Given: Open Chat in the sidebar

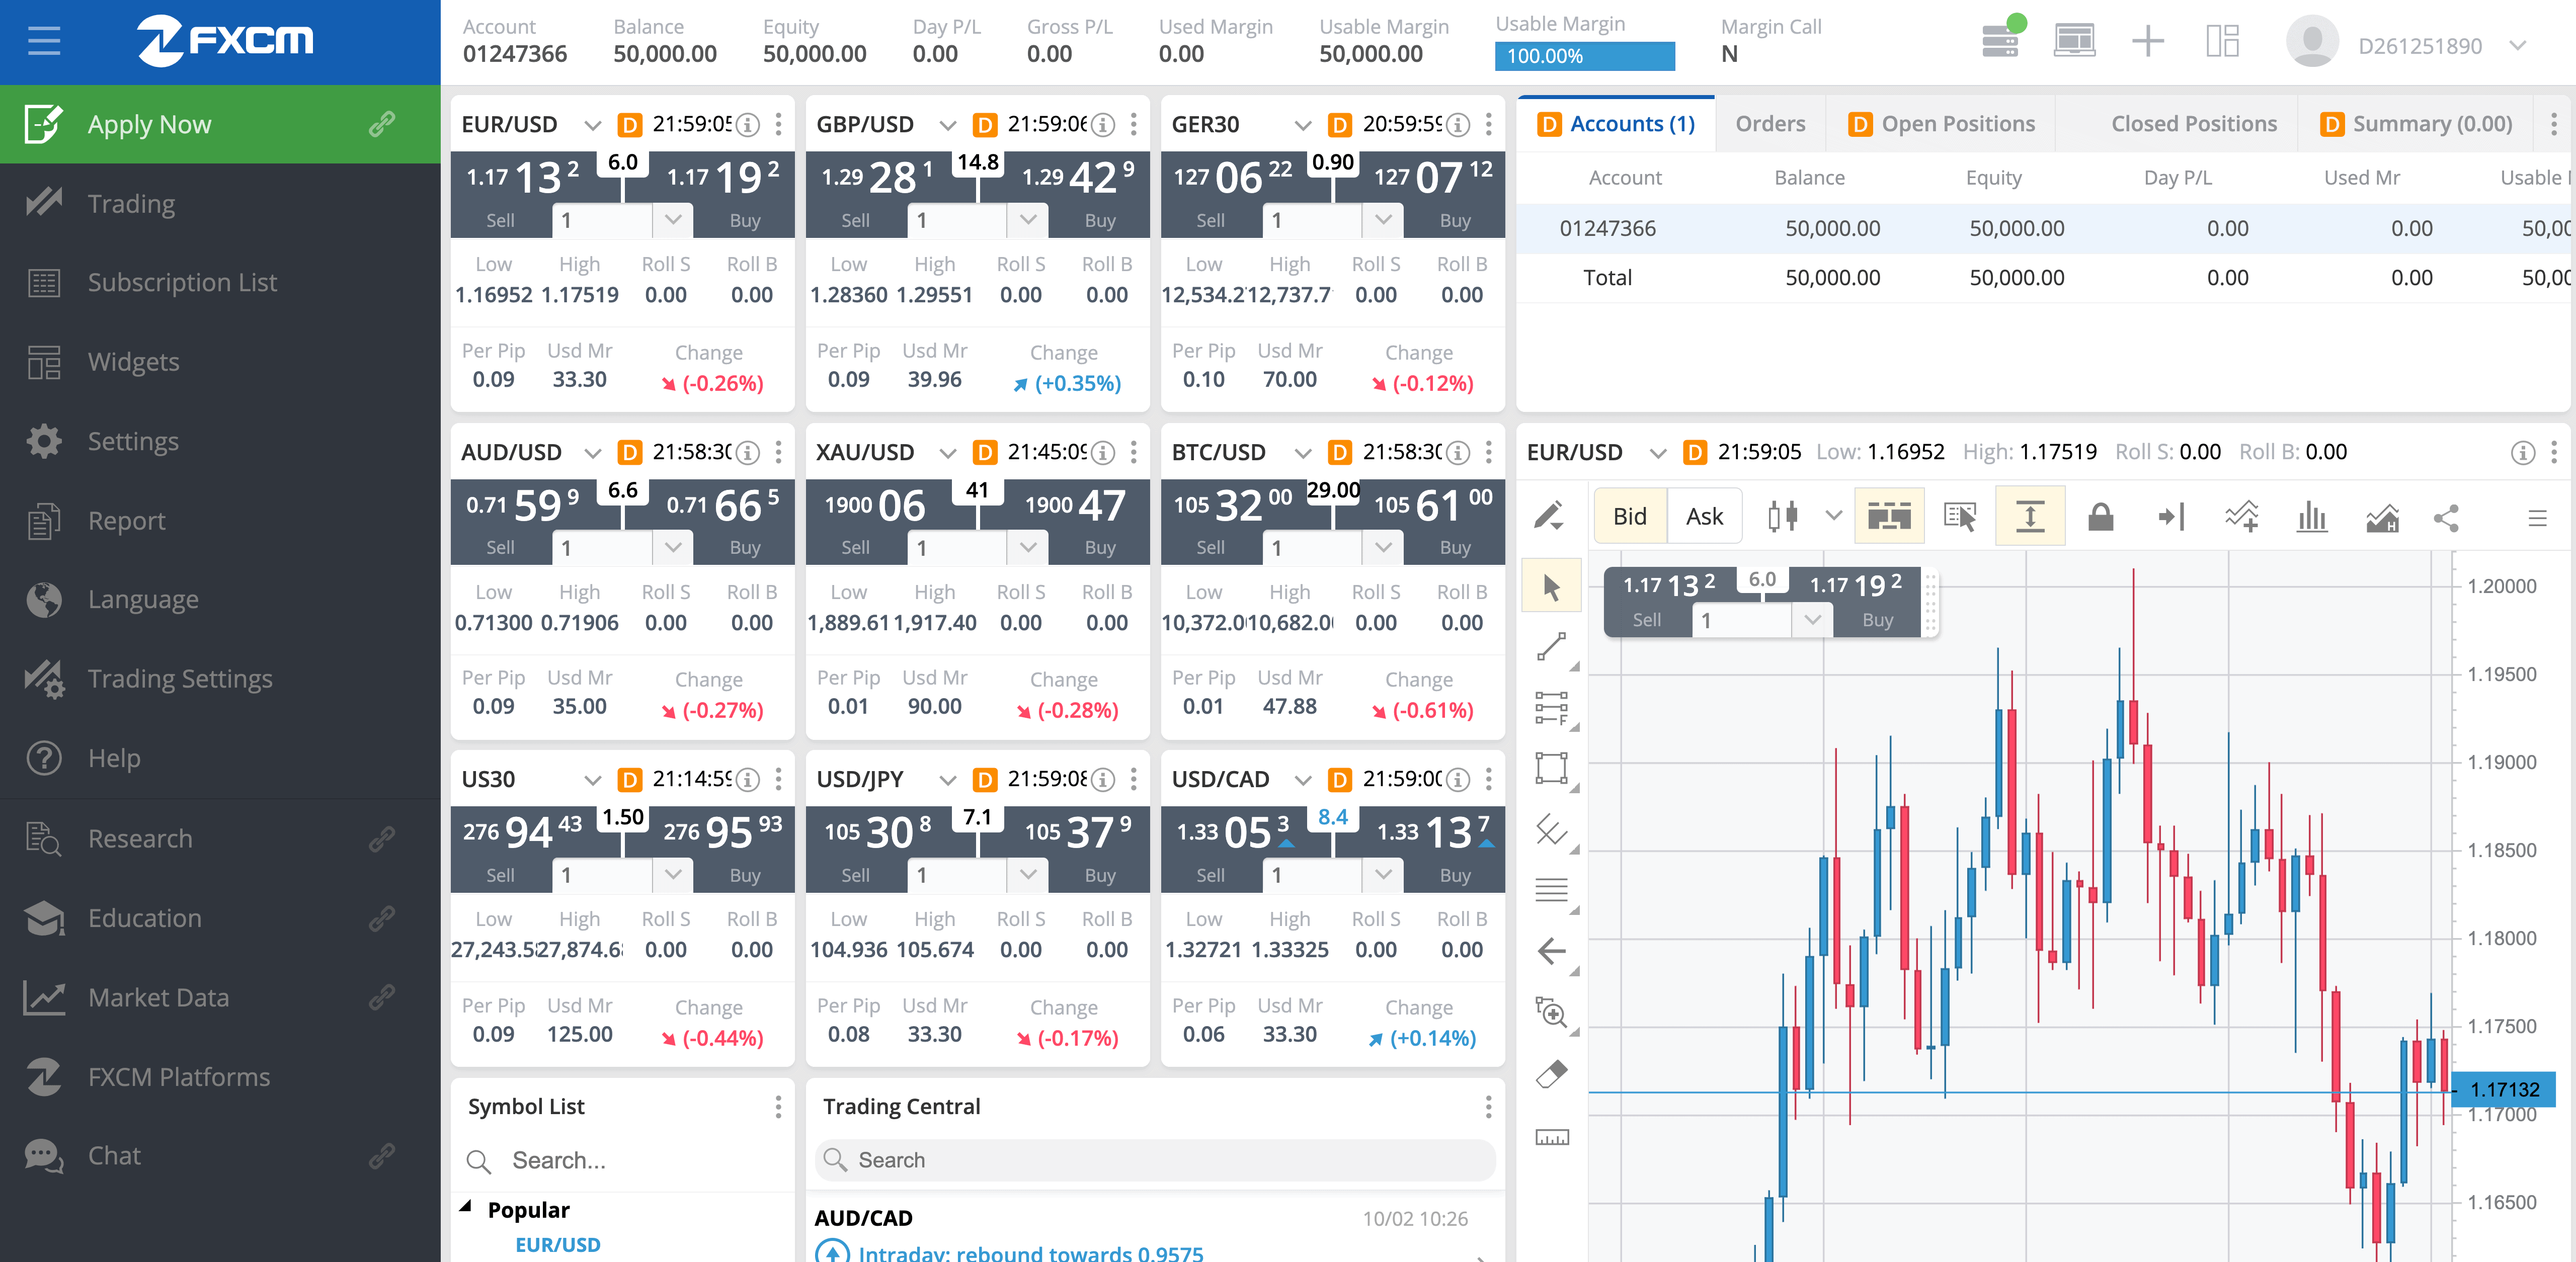Looking at the screenshot, I should pyautogui.click(x=220, y=1155).
